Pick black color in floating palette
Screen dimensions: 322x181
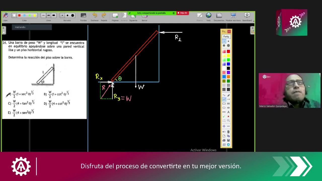[x=228, y=68]
